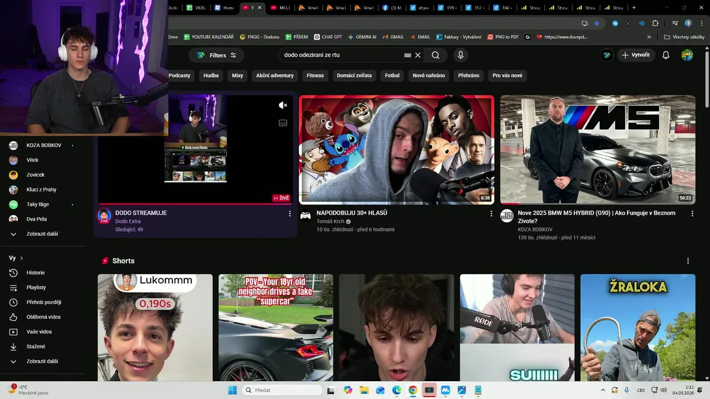Select the Akční adventury chip

tap(275, 75)
